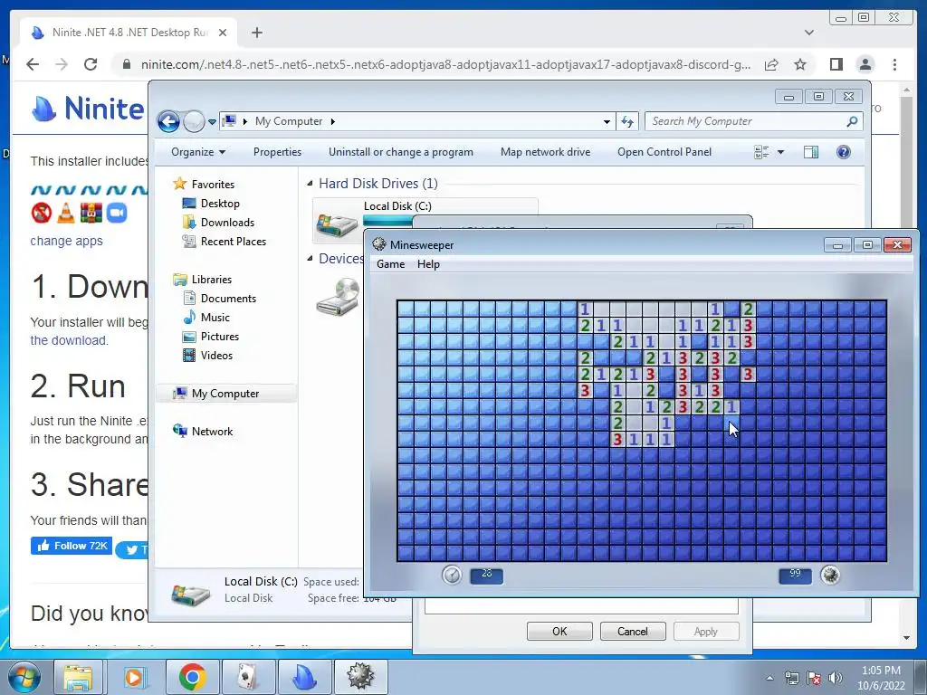The height and width of the screenshot is (695, 927).
Task: Open Explorer help question-mark icon
Action: [x=844, y=152]
